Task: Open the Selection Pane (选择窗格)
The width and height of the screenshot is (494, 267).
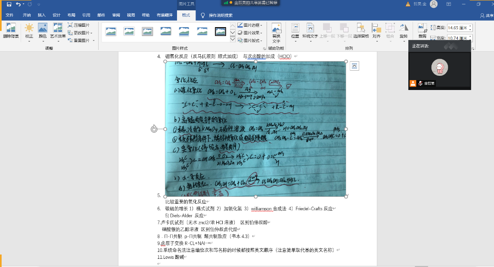Action: click(x=360, y=31)
